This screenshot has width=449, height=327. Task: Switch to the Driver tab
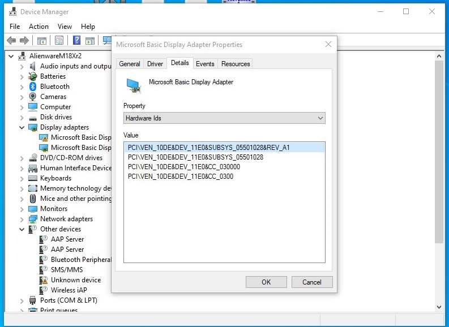(155, 64)
